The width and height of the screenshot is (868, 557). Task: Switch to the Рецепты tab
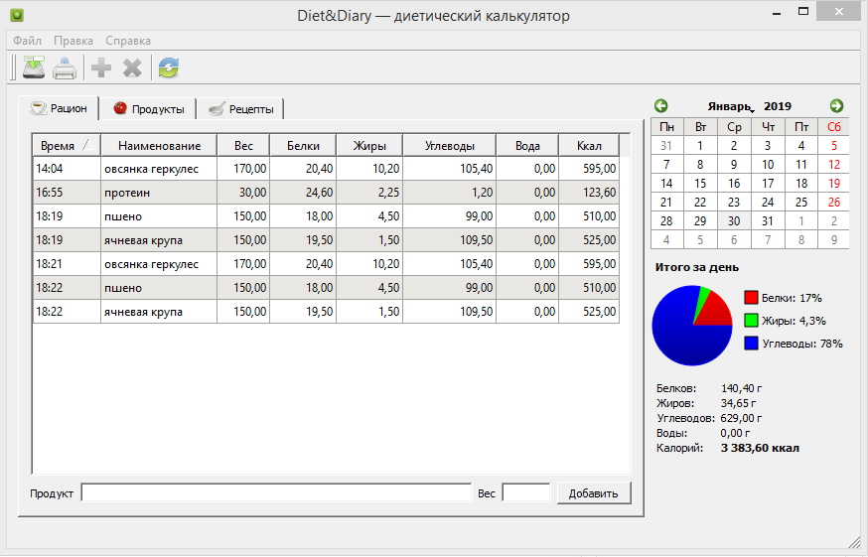[241, 108]
